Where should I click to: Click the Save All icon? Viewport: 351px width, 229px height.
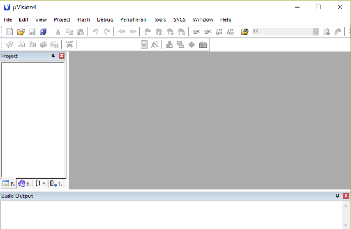(43, 32)
